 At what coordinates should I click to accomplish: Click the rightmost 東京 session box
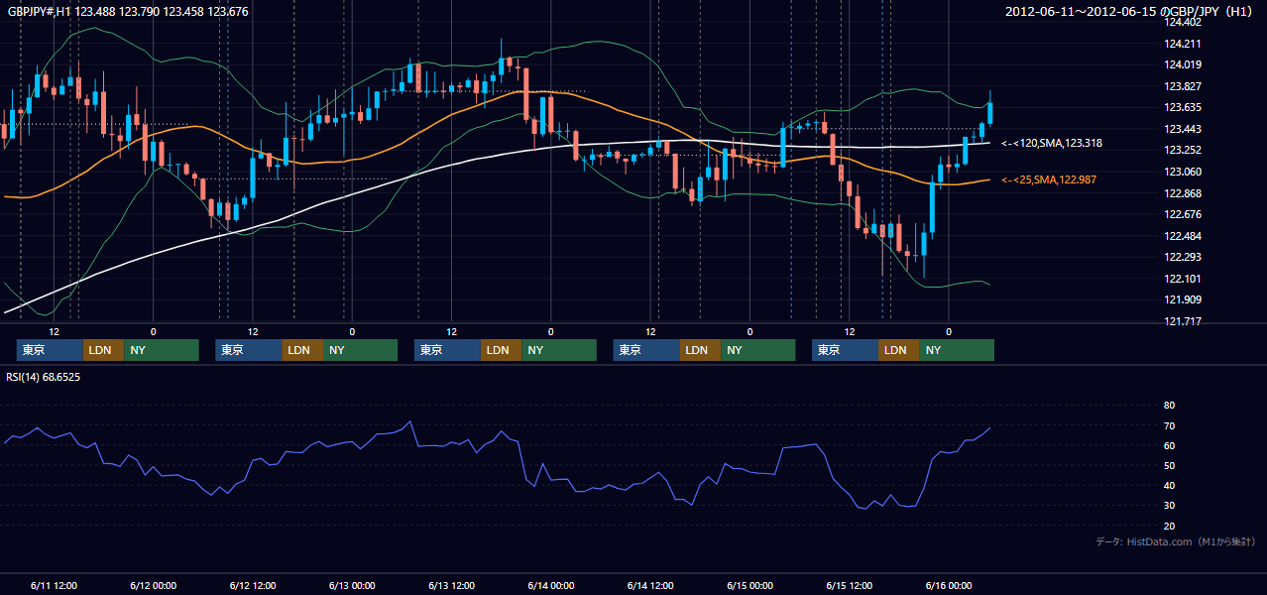(845, 350)
